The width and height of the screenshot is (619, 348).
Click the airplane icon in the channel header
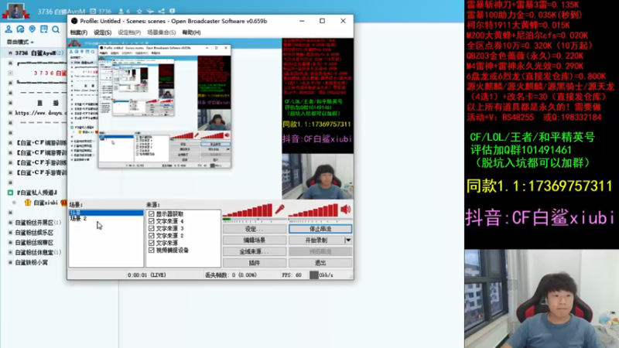click(150, 12)
